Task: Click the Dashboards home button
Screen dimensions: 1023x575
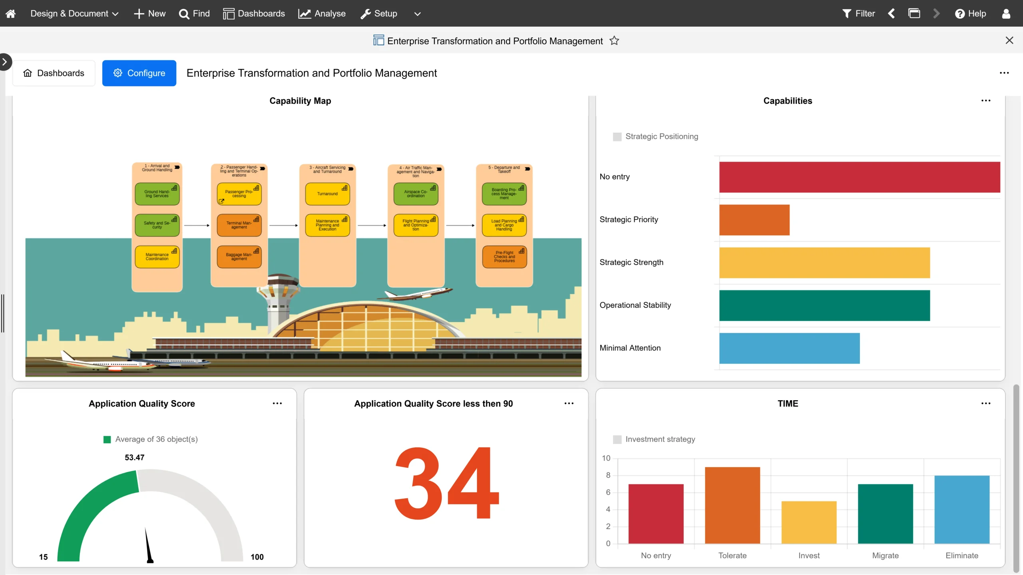Action: pos(54,73)
